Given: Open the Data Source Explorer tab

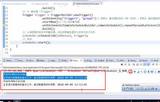Looking at the screenshot, I should [41, 60].
